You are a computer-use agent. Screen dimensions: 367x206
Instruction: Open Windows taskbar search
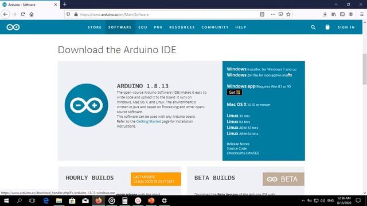click(19, 201)
